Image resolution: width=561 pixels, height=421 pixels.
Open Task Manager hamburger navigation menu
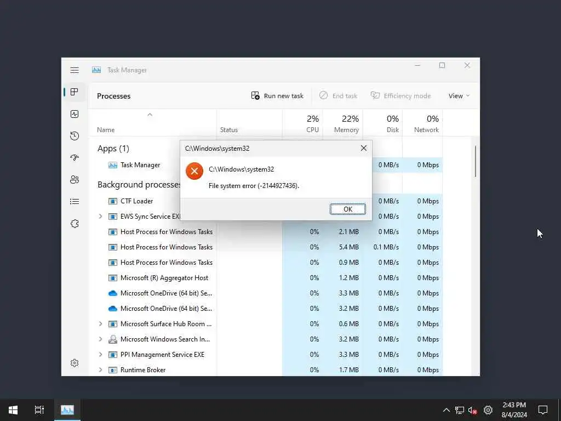coord(75,70)
